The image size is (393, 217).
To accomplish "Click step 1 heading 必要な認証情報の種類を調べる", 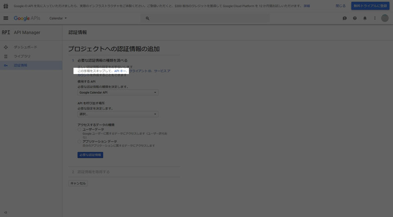I will pyautogui.click(x=103, y=60).
